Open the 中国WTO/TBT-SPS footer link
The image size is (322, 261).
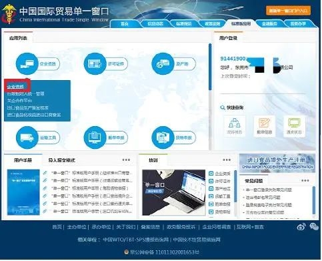pos(136,240)
